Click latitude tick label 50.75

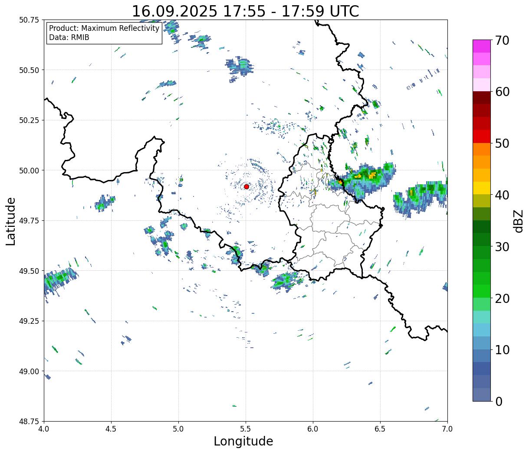(29, 20)
